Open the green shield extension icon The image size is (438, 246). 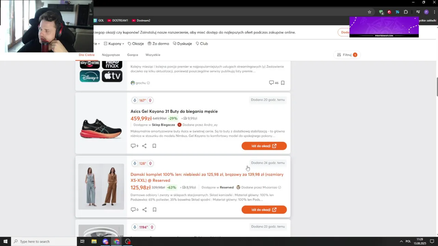coord(381,12)
